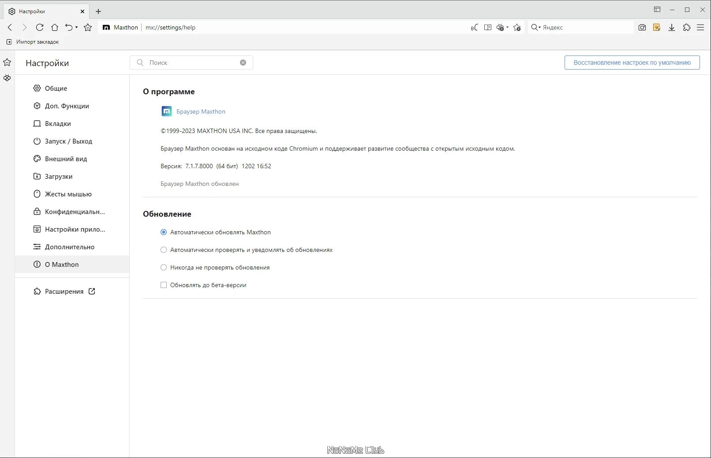Open the hamburger main menu
Image resolution: width=711 pixels, height=458 pixels.
pyautogui.click(x=700, y=27)
